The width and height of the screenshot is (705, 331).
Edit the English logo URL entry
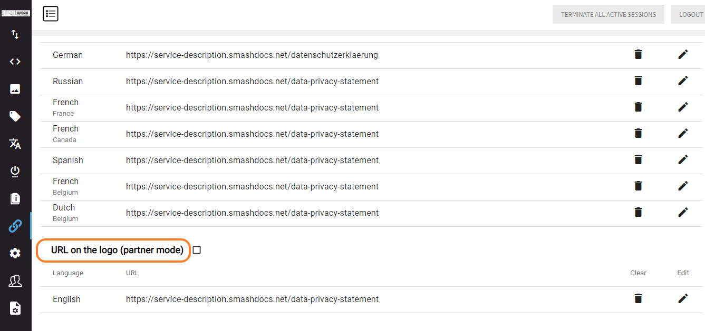[683, 298]
